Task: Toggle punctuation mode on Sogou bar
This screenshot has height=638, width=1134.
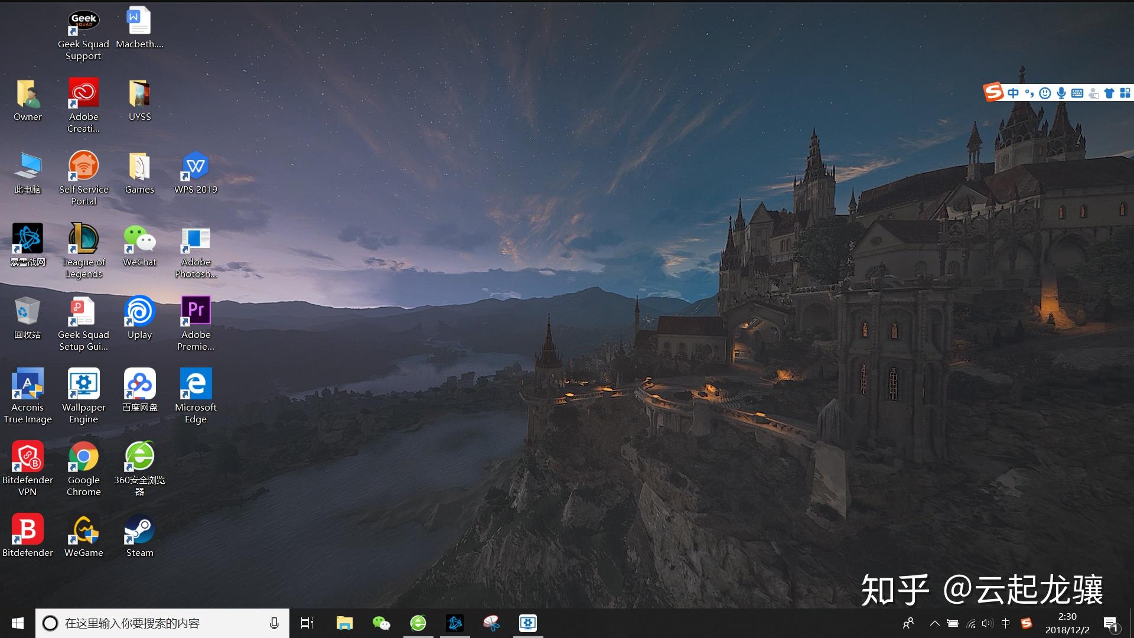Action: pos(1029,93)
